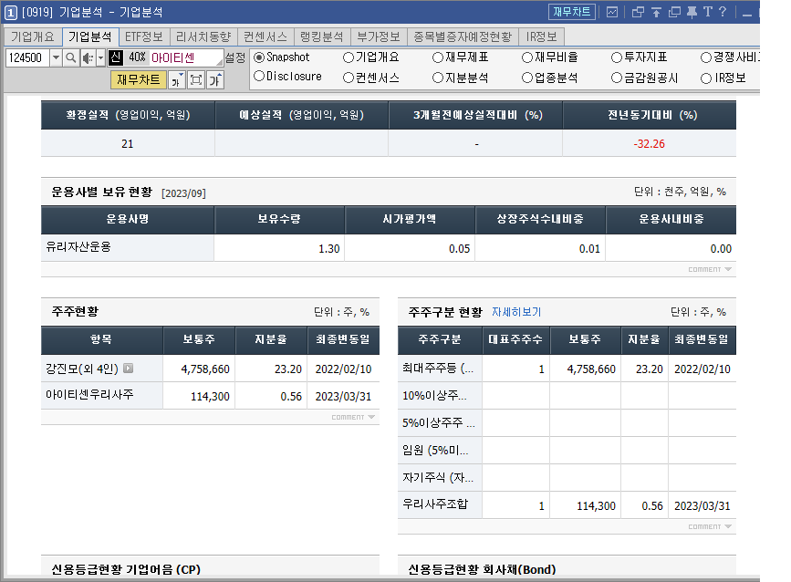
Task: Select the Disclosure radio button
Action: [x=259, y=76]
